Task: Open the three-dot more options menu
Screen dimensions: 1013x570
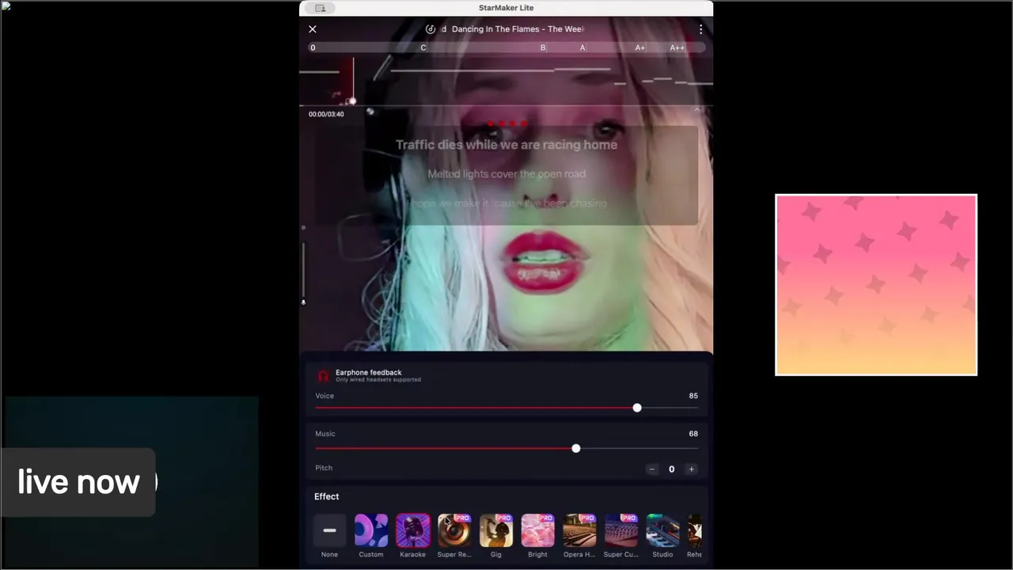Action: tap(700, 29)
